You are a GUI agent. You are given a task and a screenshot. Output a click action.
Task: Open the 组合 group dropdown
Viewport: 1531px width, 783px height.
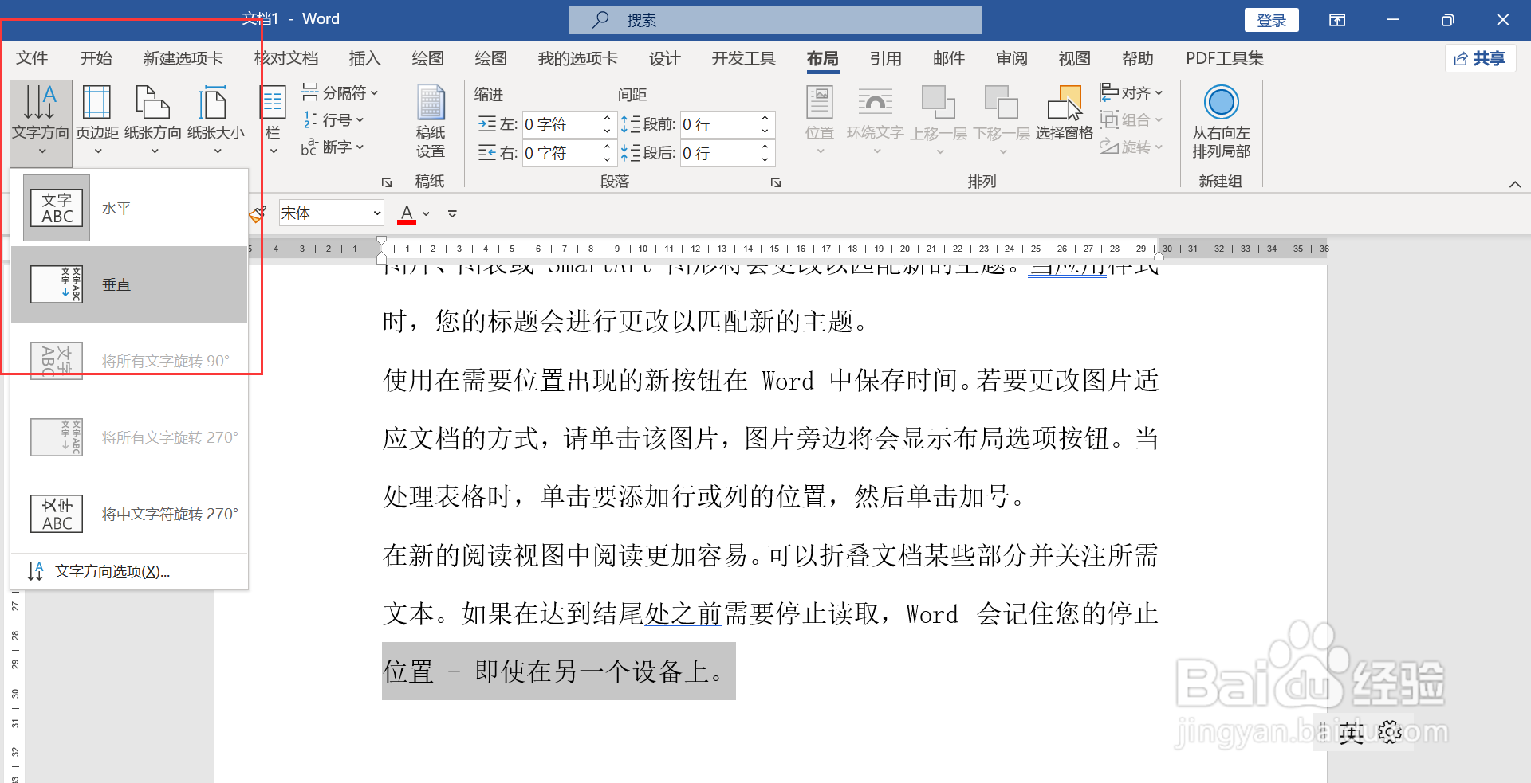(x=1131, y=120)
